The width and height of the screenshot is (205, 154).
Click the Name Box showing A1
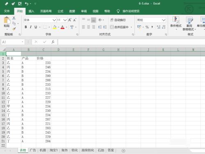[x=13, y=42]
